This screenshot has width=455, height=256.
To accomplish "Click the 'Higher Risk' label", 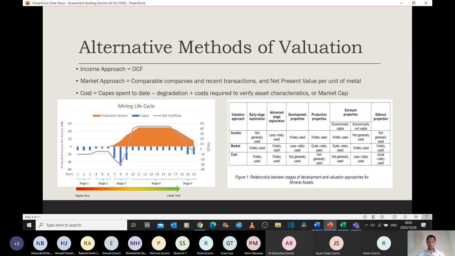I will (82, 196).
